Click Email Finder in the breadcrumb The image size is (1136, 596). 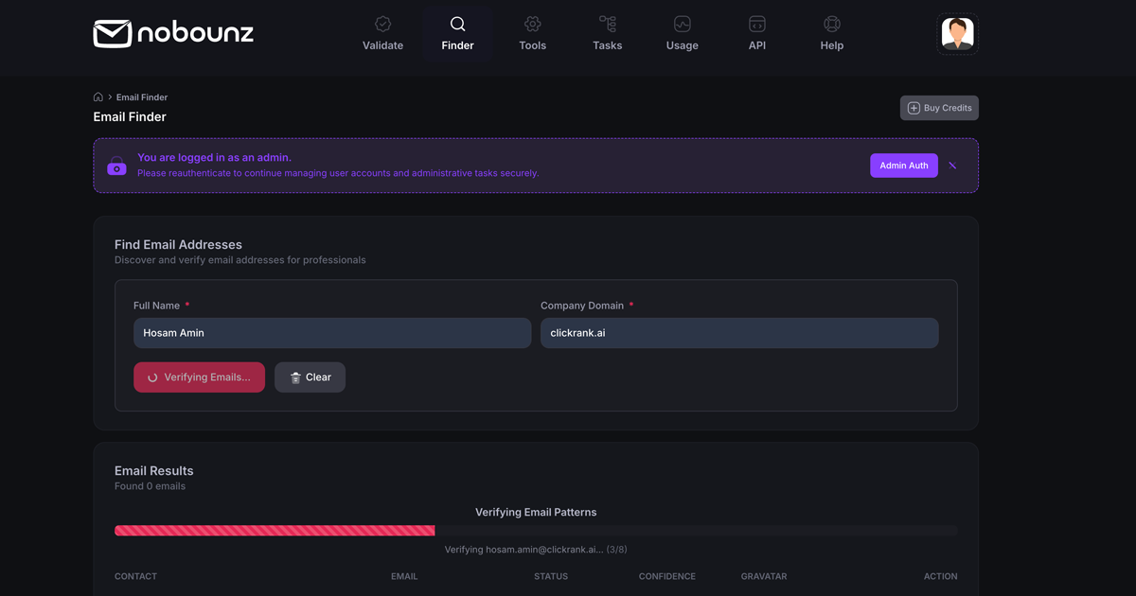click(141, 96)
